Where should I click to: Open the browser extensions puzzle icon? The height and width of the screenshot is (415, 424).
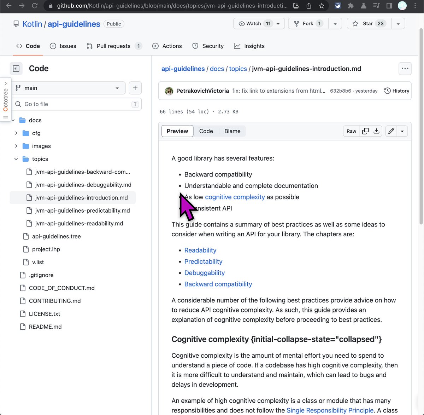(x=351, y=6)
